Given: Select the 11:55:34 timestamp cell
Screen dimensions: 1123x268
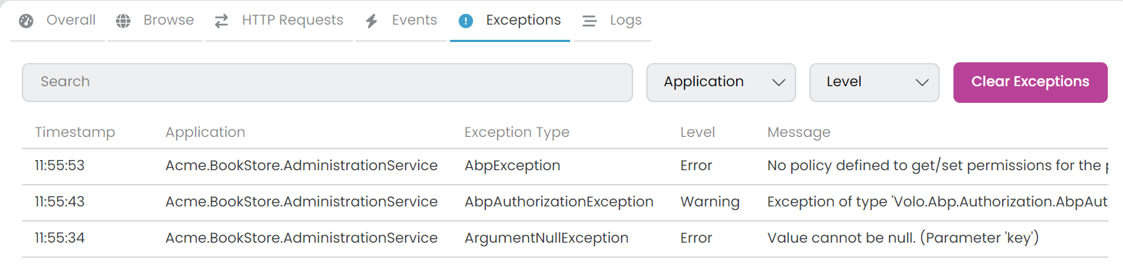Looking at the screenshot, I should click(x=60, y=238).
